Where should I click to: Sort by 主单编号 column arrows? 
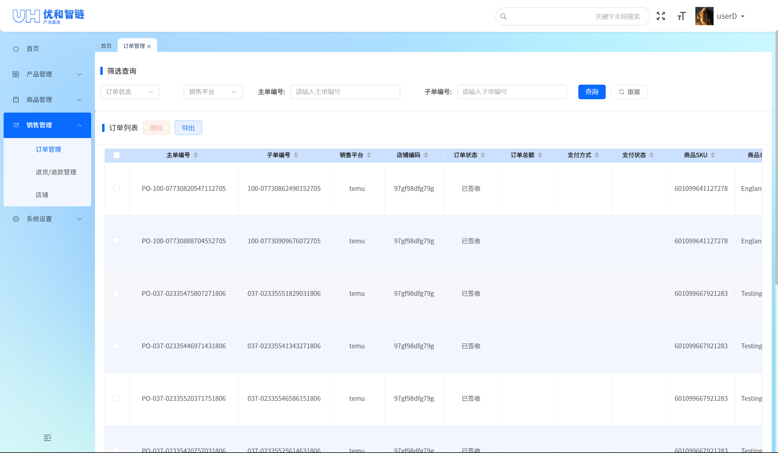click(x=195, y=155)
